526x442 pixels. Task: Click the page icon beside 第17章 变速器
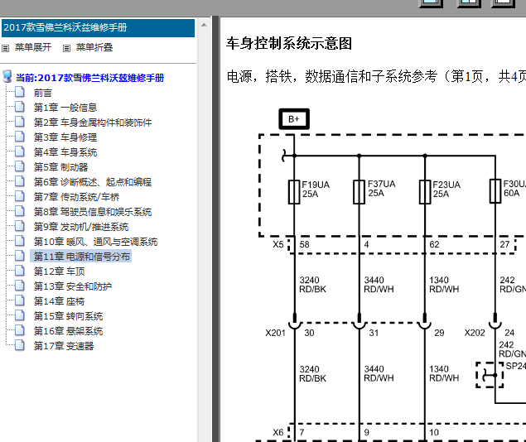tap(20, 345)
